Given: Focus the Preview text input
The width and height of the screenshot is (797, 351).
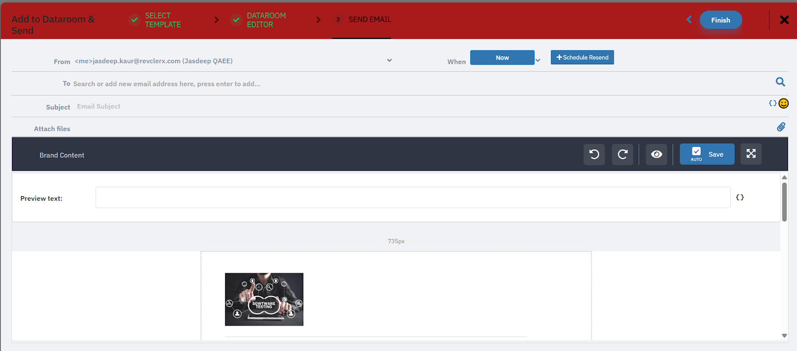Looking at the screenshot, I should [413, 198].
